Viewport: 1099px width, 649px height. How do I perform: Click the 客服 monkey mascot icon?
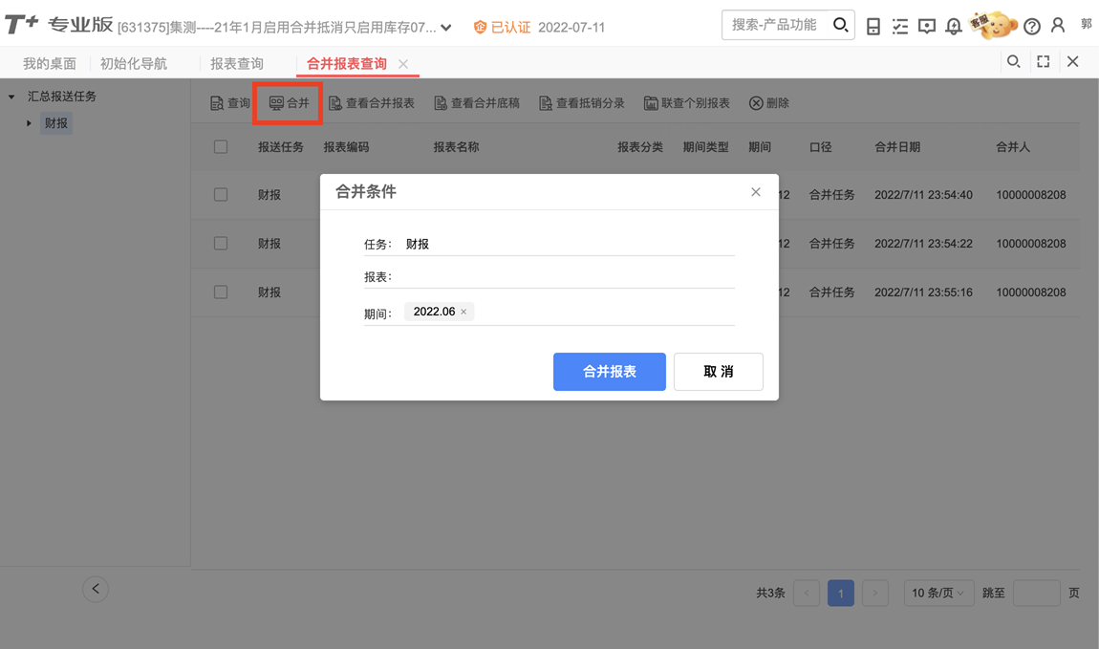click(x=993, y=25)
